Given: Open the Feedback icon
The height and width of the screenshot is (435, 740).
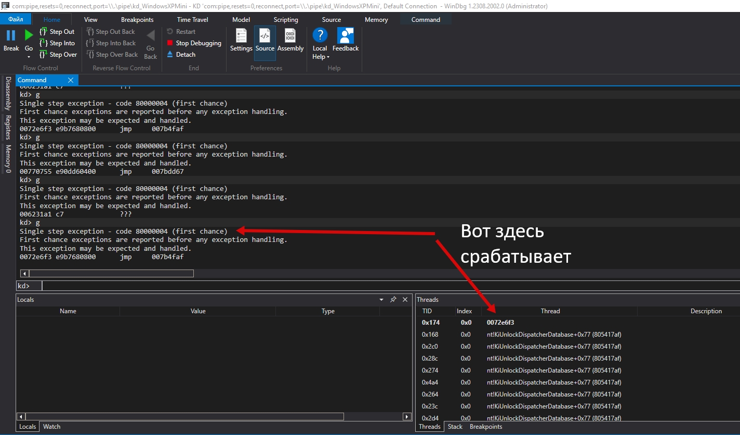Looking at the screenshot, I should (x=346, y=36).
